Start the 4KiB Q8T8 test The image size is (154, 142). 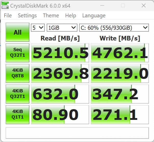[17, 73]
